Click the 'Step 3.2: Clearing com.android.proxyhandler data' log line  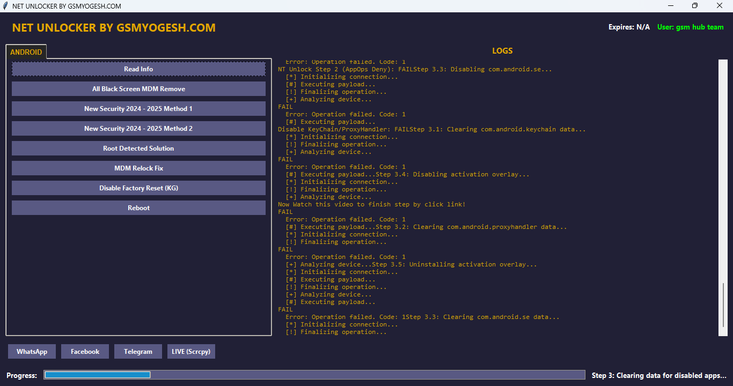pyautogui.click(x=426, y=227)
